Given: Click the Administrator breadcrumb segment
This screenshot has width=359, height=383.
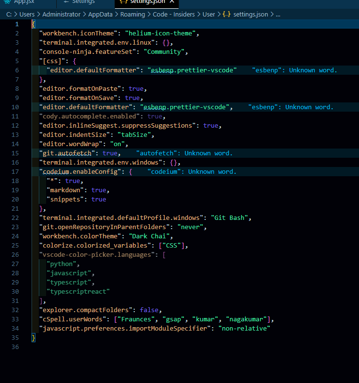Looking at the screenshot, I should 61,15.
